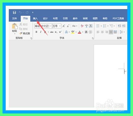Click the text effects A icon
The width and height of the screenshot is (133, 116).
point(66,32)
